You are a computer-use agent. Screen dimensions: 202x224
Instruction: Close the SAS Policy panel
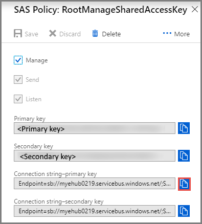[x=195, y=9]
